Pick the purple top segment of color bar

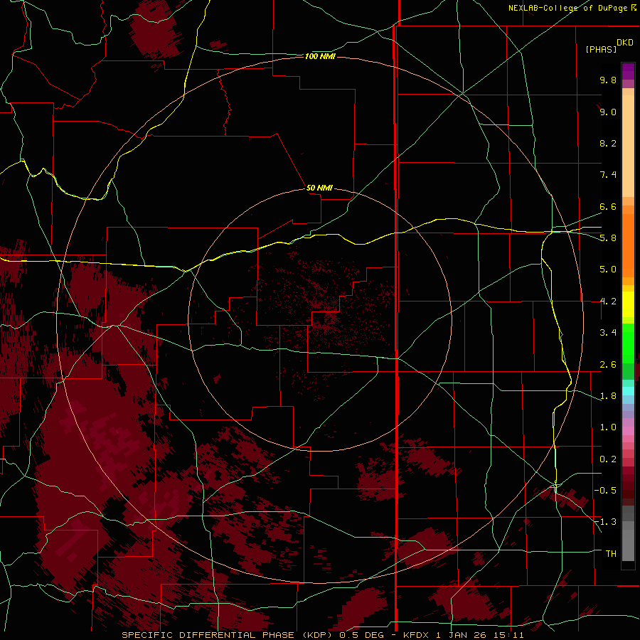pyautogui.click(x=628, y=71)
